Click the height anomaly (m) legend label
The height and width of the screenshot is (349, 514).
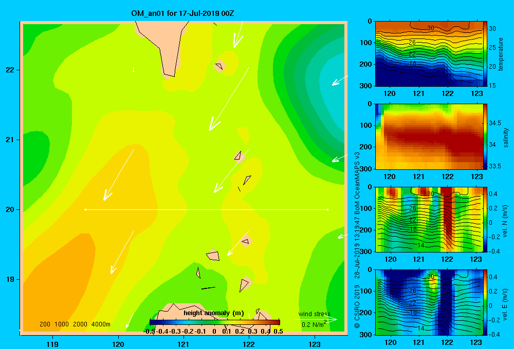[x=214, y=313]
